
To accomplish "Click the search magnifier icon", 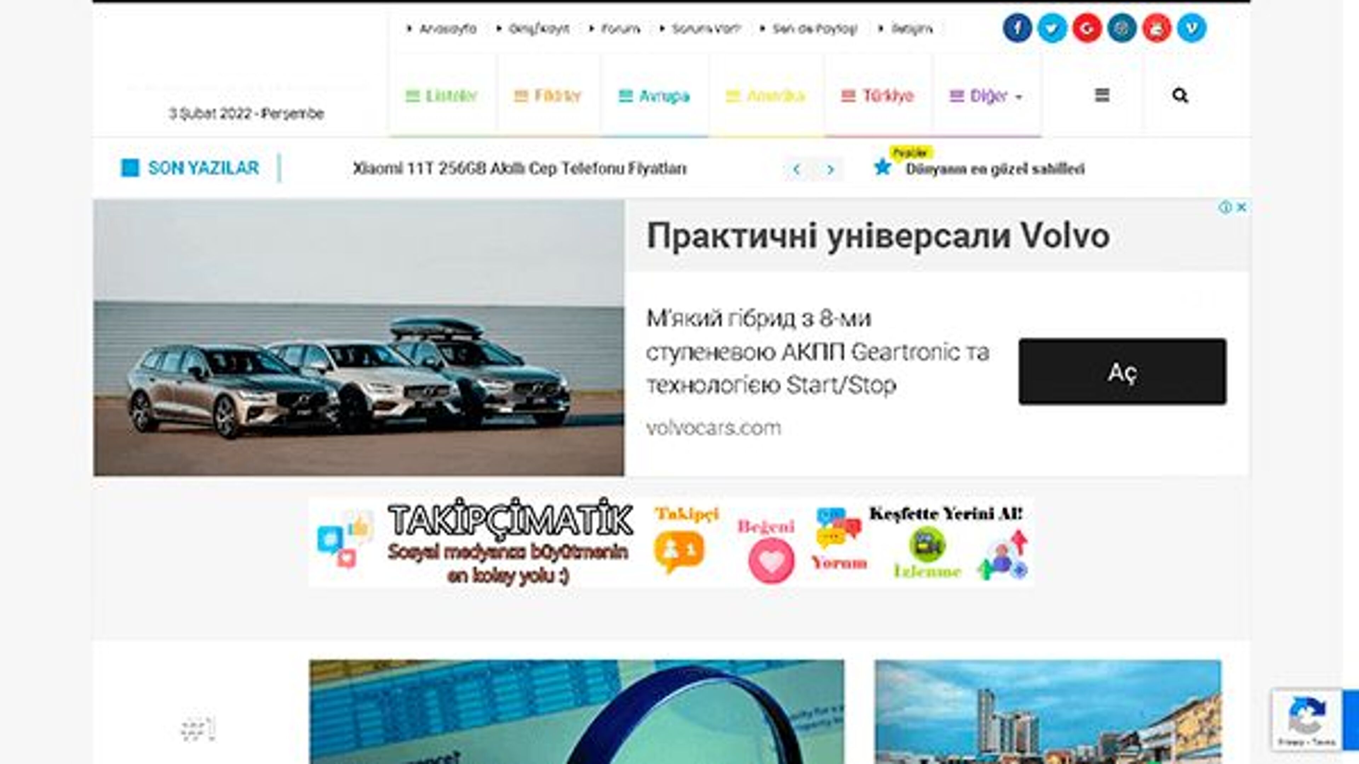I will [1180, 95].
